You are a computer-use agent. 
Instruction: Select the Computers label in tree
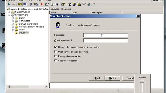(24, 21)
